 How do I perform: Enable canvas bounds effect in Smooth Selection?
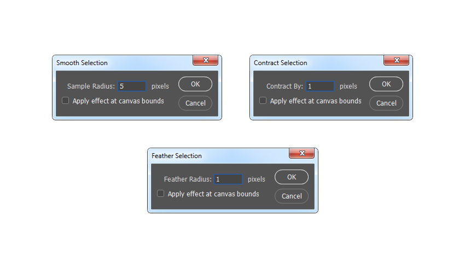[x=65, y=101]
